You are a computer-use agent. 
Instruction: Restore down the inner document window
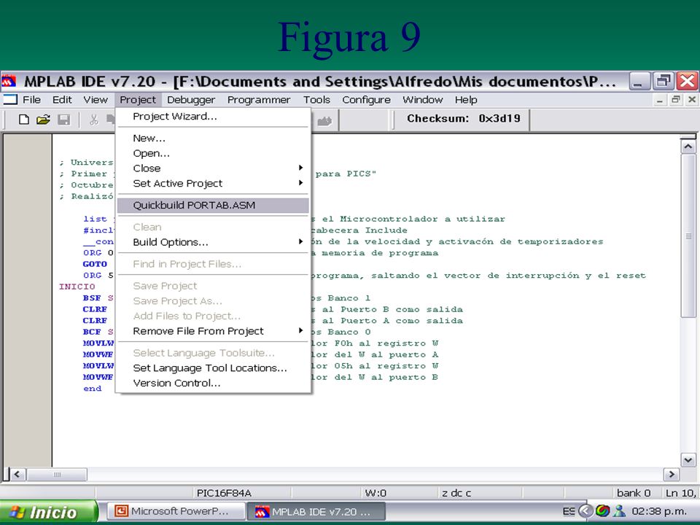point(676,100)
